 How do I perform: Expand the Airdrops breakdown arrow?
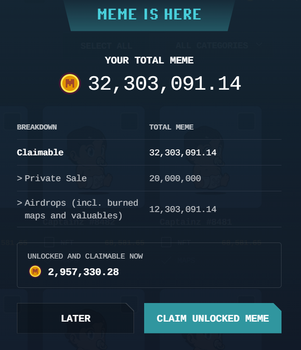coord(19,203)
